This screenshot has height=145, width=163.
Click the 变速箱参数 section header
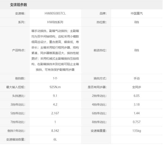[x=18, y=5]
